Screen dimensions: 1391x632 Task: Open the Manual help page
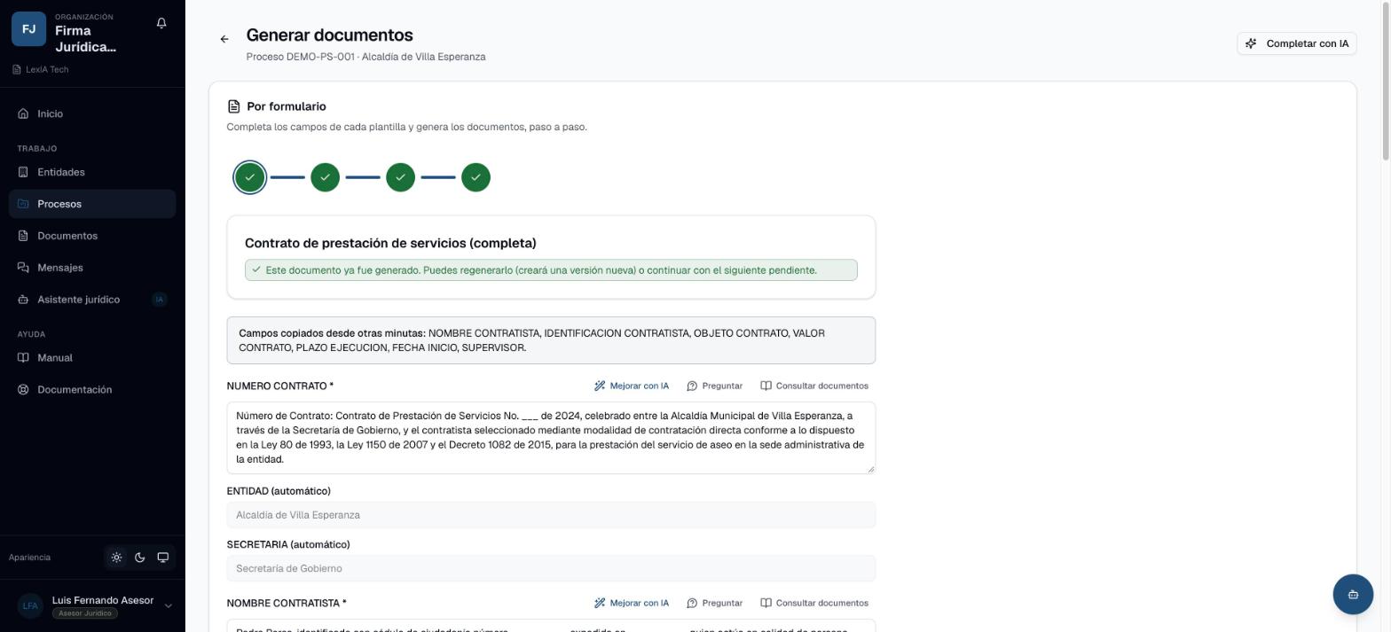point(92,358)
